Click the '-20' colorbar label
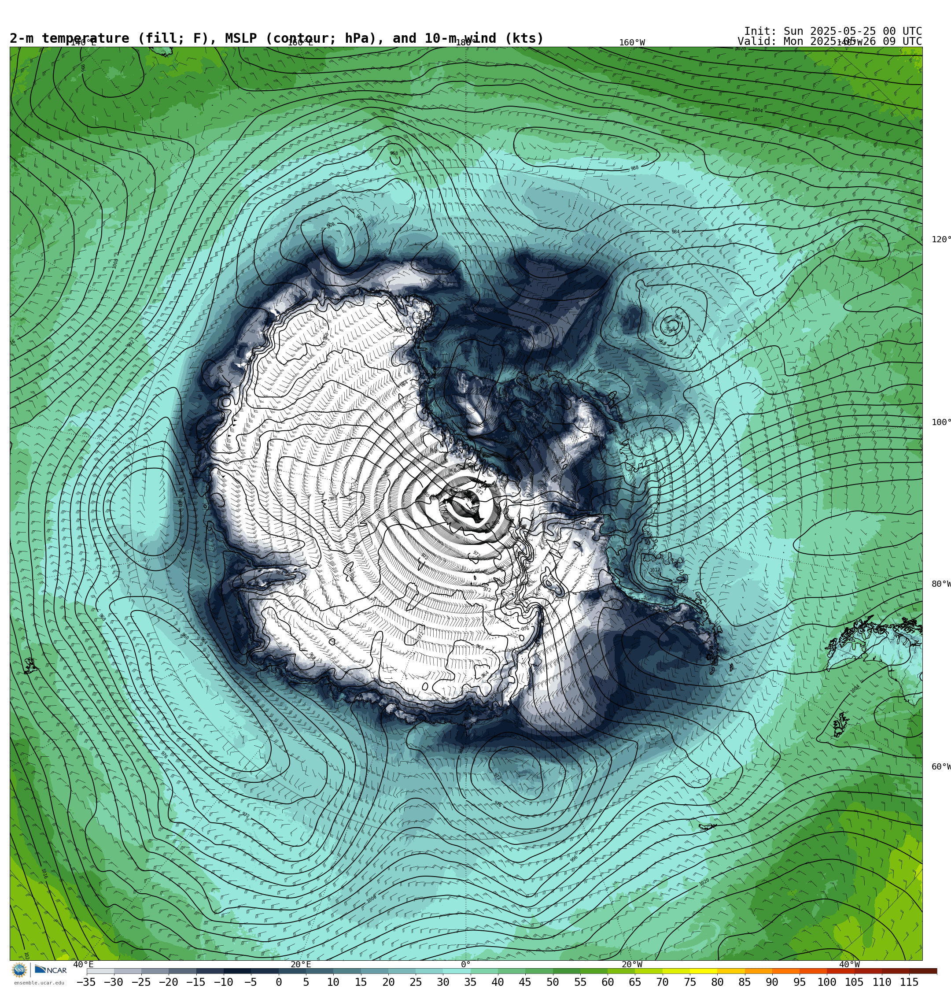951x988 pixels. tap(168, 982)
